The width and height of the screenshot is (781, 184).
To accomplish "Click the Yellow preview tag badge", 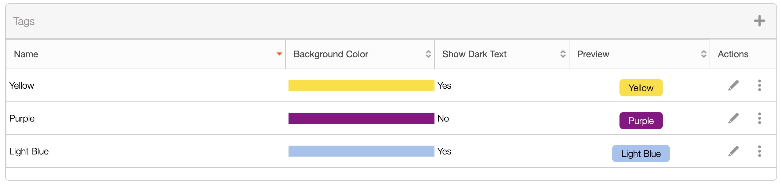I will click(641, 88).
